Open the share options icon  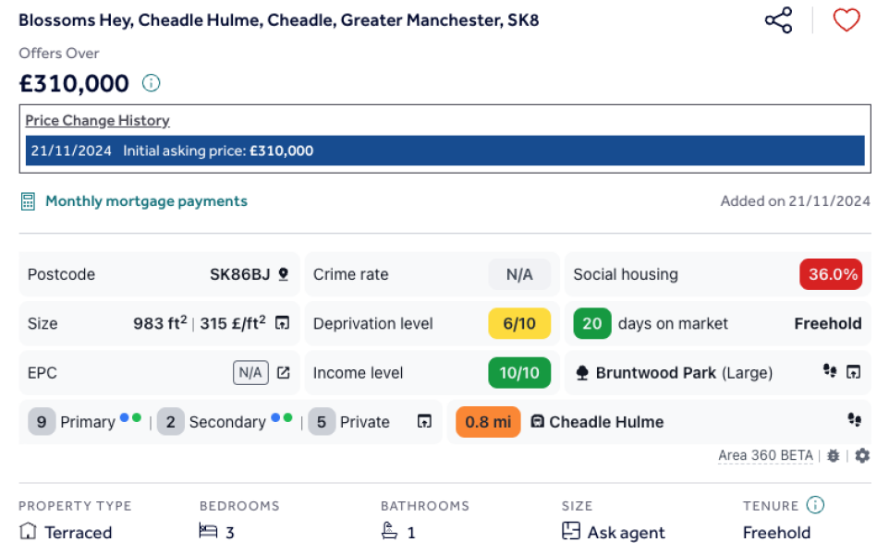tap(777, 19)
